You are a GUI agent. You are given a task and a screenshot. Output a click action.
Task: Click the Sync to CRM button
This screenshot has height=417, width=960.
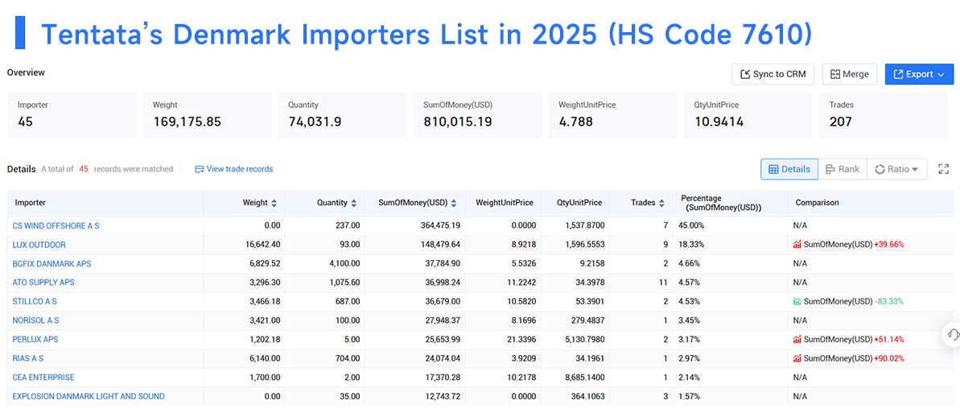click(x=773, y=74)
